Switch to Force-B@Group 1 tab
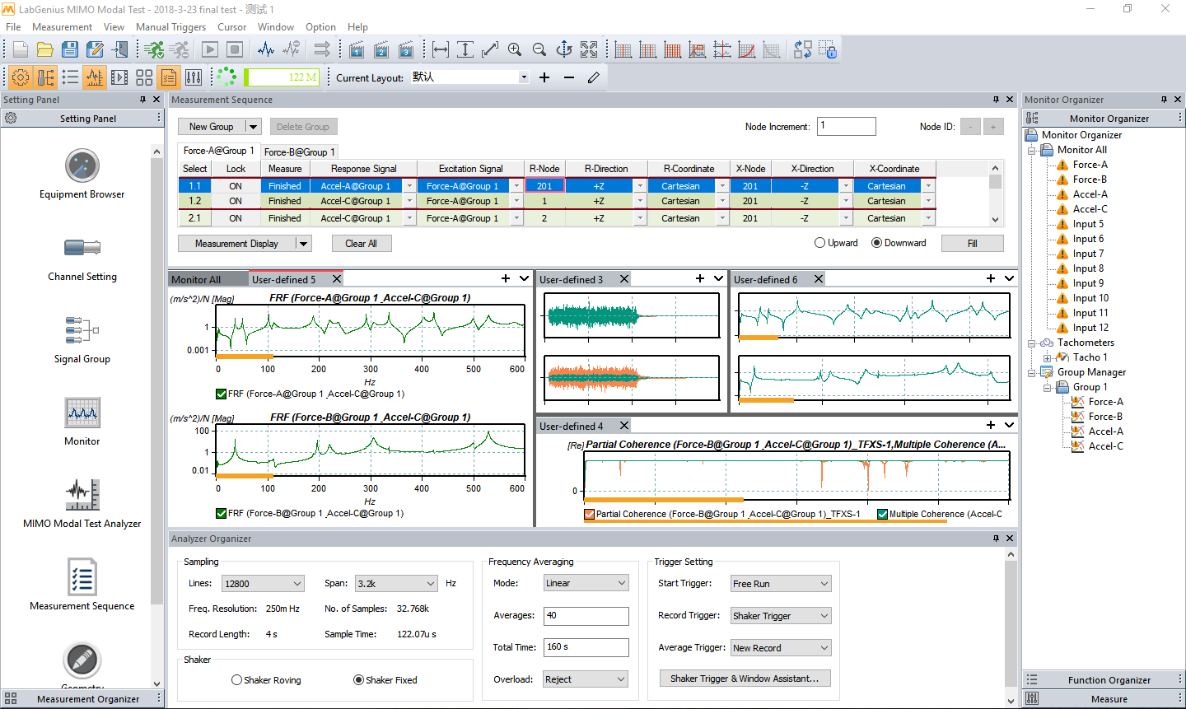Viewport: 1186px width, 709px height. (x=300, y=152)
